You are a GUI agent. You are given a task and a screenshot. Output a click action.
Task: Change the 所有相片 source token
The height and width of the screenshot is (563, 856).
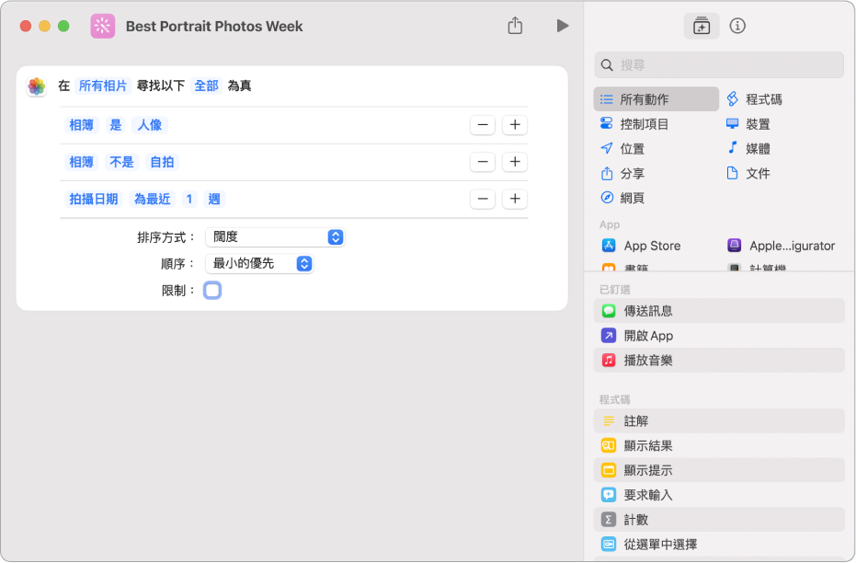click(103, 86)
